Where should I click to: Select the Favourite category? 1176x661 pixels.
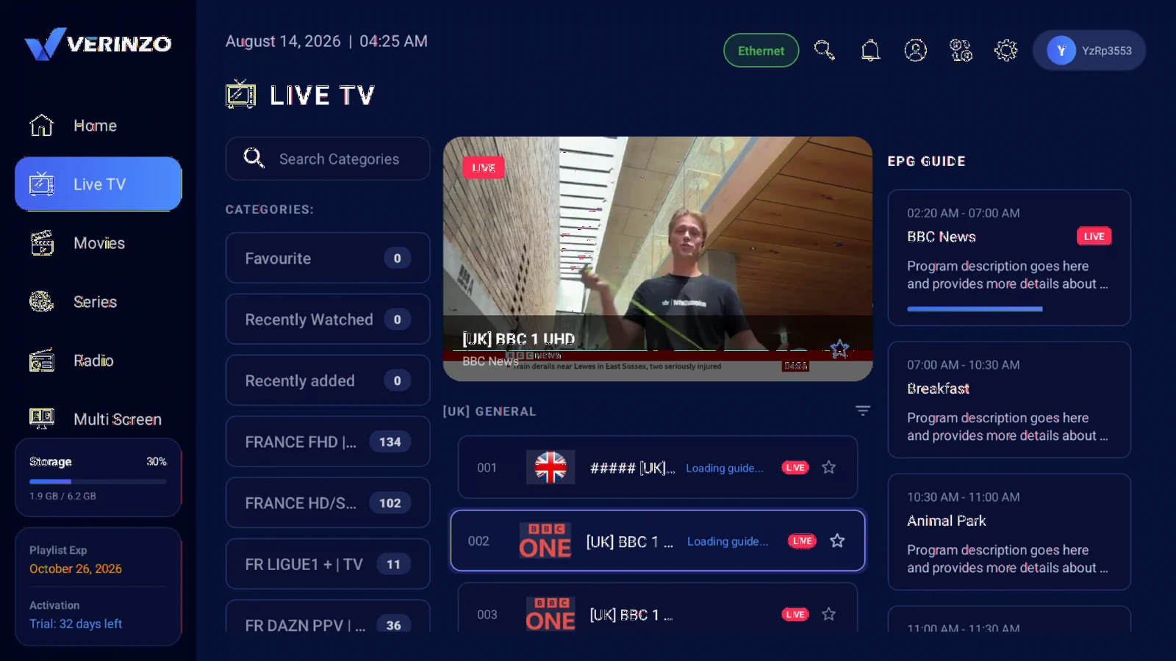coord(328,258)
